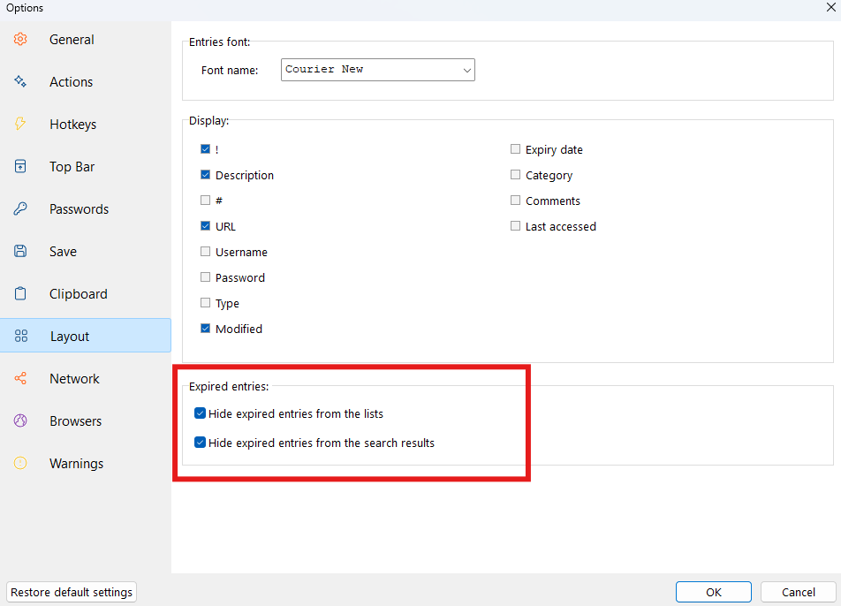Check the Type column checkbox
Image resolution: width=841 pixels, height=606 pixels.
click(206, 303)
